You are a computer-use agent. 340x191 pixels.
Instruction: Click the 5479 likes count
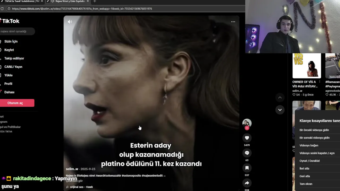pos(247,145)
